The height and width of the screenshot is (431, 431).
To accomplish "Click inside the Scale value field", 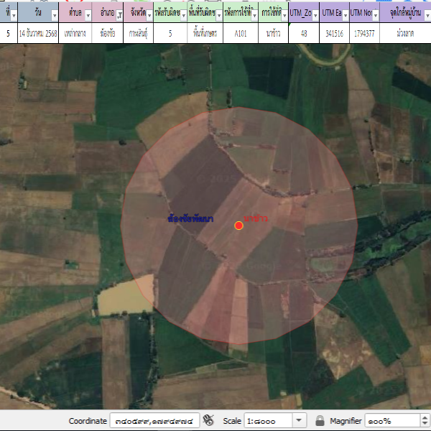I will 267,420.
